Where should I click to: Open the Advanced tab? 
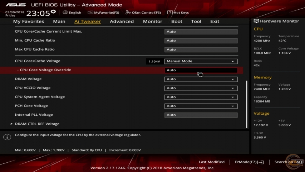(122, 21)
